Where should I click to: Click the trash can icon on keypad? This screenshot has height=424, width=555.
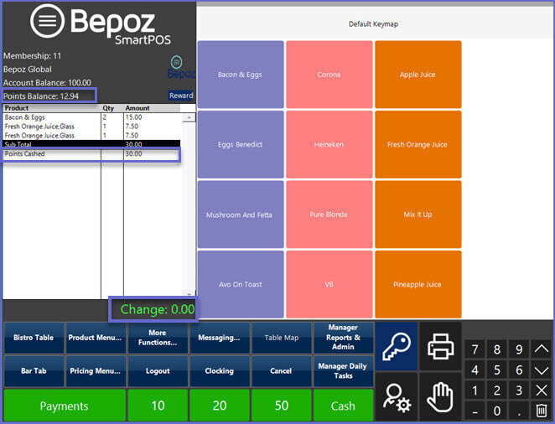click(x=542, y=411)
